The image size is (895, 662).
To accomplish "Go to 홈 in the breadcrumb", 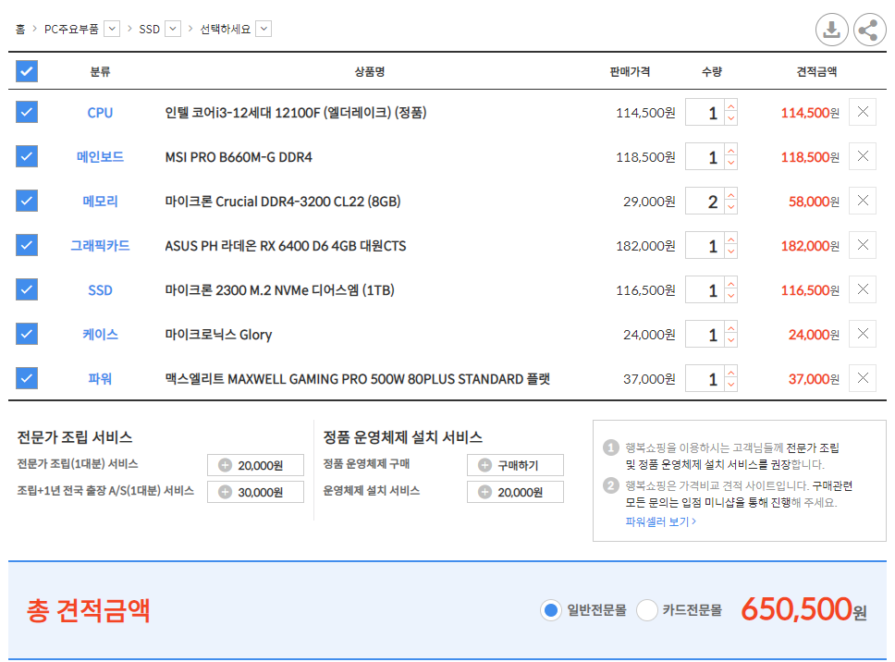I will 20,29.
